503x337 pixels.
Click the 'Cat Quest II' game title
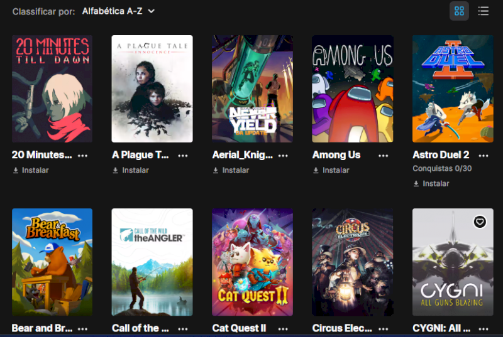239,328
